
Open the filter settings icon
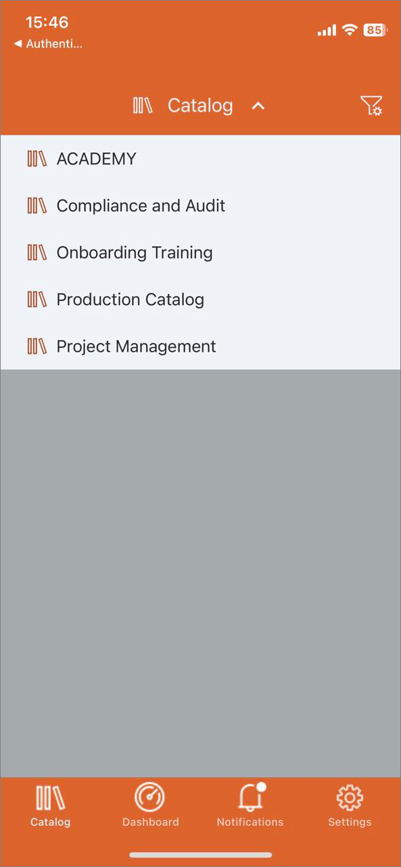point(371,106)
